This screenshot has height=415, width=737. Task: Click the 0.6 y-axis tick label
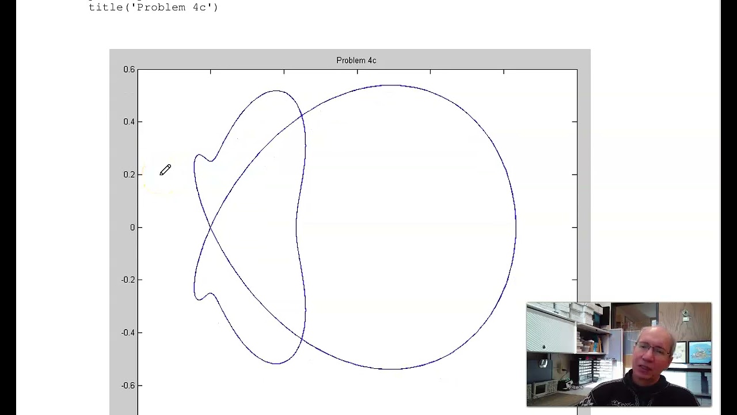129,69
